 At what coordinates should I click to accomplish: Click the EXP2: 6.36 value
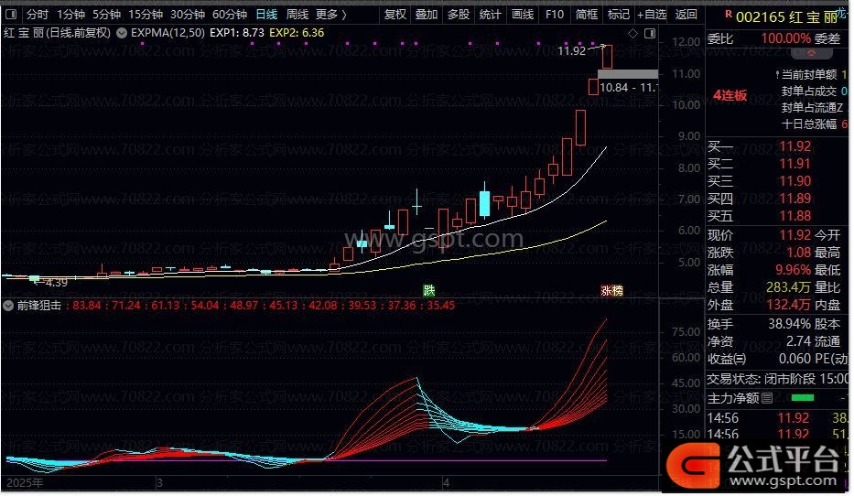pyautogui.click(x=297, y=33)
